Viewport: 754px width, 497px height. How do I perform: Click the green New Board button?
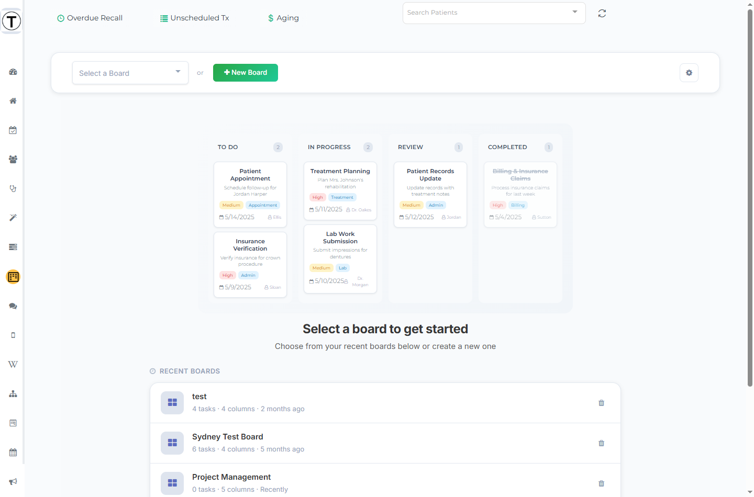coord(246,73)
